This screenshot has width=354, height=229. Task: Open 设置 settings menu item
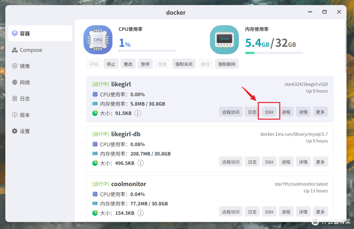(40, 131)
